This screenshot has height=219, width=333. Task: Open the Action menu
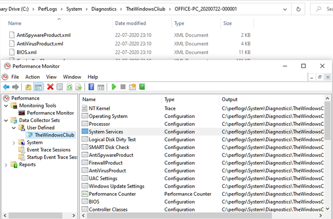pyautogui.click(x=32, y=76)
